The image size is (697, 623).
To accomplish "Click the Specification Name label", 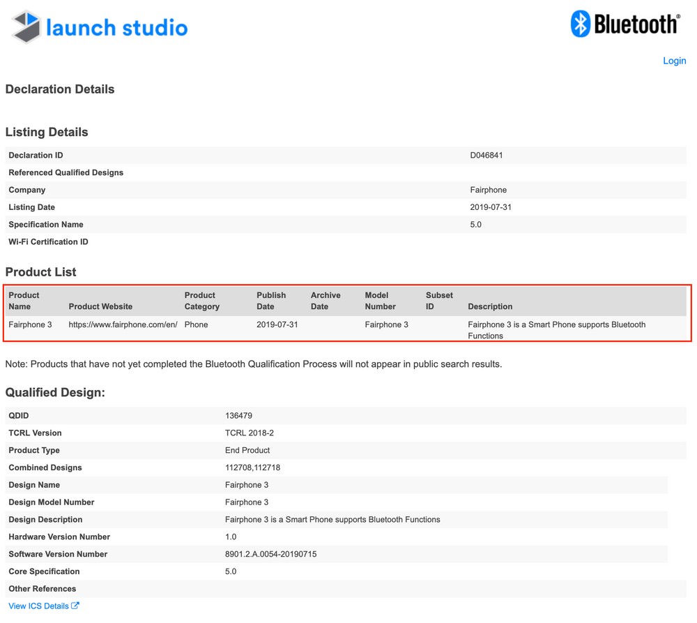I will tap(46, 225).
